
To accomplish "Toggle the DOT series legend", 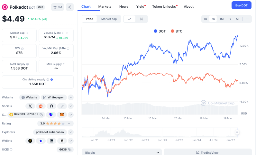I will tap(160, 31).
